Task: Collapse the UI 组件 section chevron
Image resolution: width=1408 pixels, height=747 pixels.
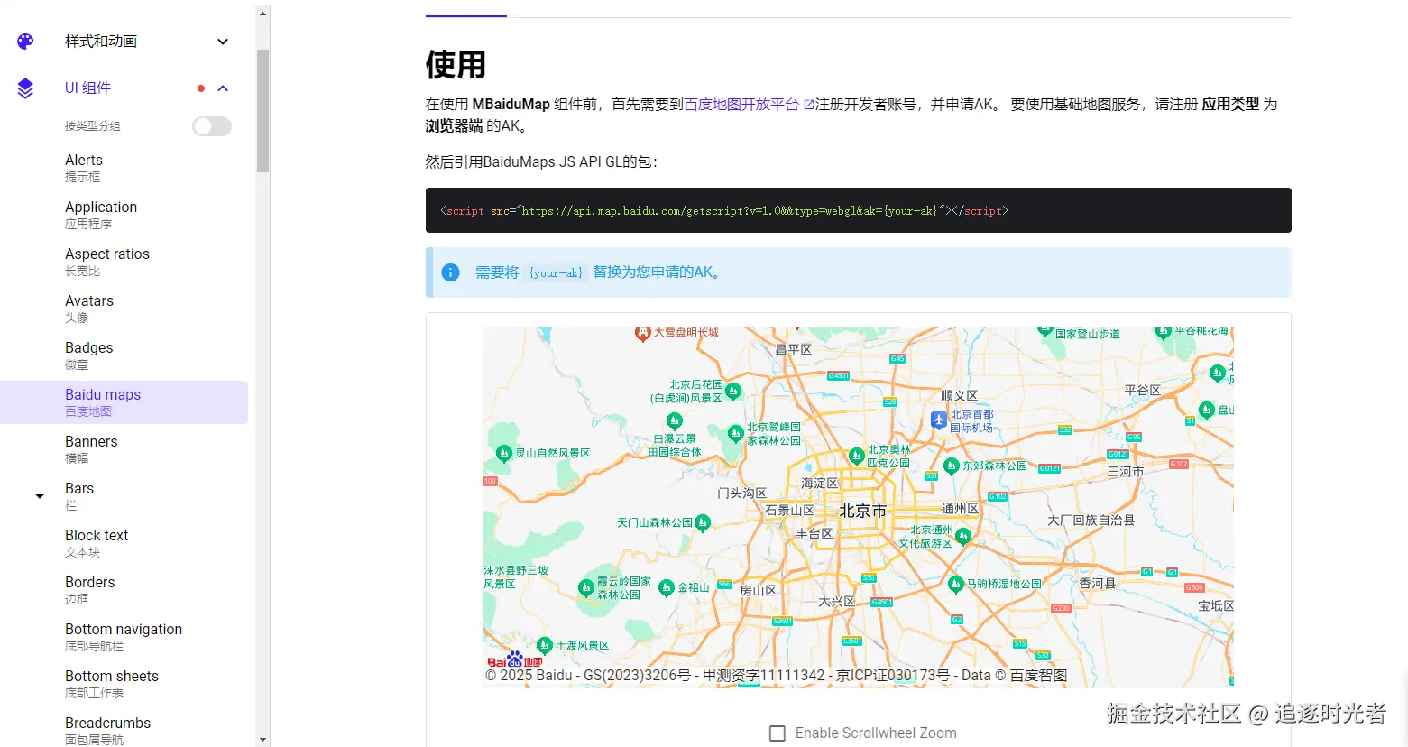Action: click(x=223, y=88)
